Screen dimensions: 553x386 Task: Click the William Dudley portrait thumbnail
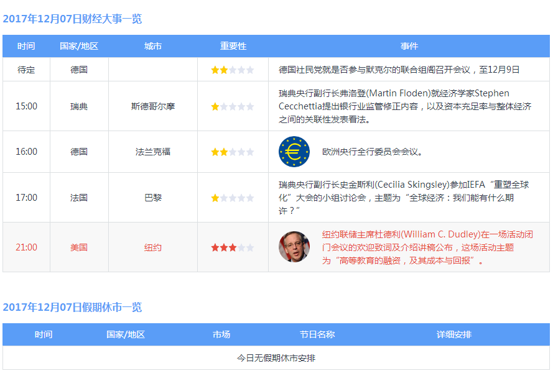click(x=294, y=247)
